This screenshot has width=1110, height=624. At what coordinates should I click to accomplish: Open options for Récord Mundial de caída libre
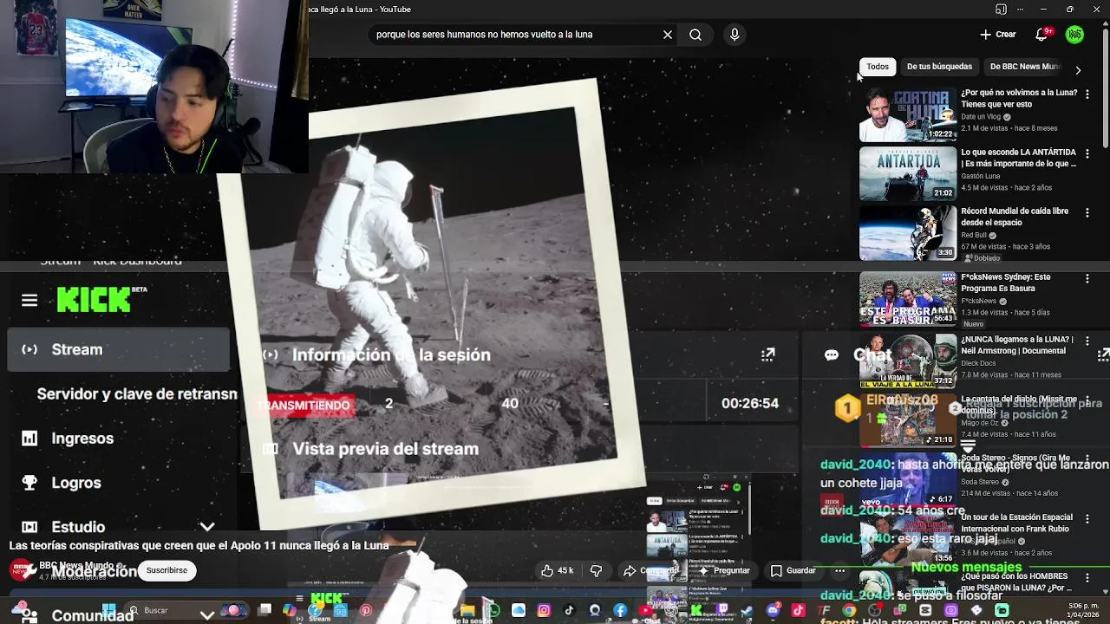(1087, 212)
